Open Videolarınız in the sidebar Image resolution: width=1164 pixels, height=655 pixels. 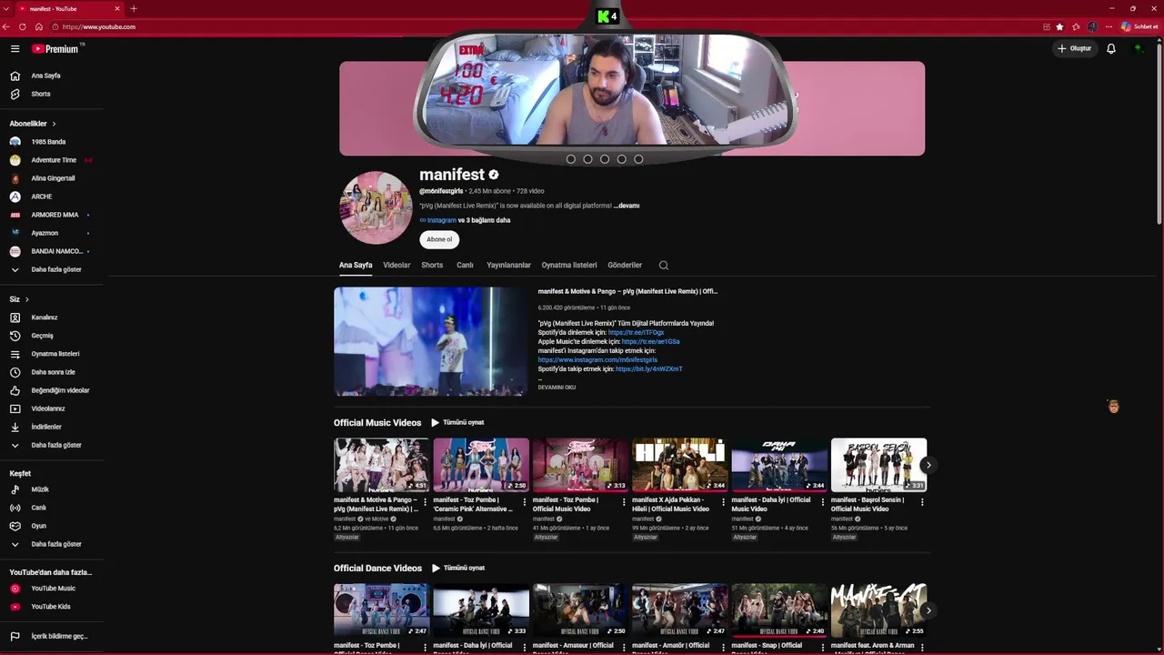[x=52, y=408]
